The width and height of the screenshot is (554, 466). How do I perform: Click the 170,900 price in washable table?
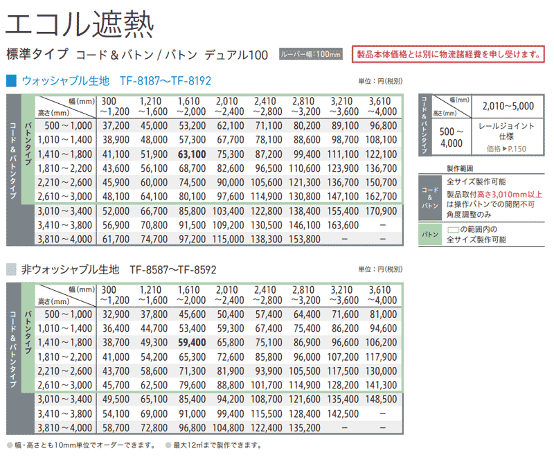pos(383,210)
